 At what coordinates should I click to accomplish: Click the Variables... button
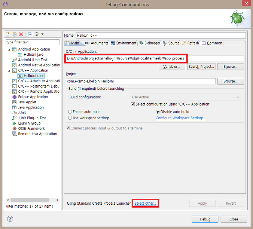pyautogui.click(x=172, y=67)
